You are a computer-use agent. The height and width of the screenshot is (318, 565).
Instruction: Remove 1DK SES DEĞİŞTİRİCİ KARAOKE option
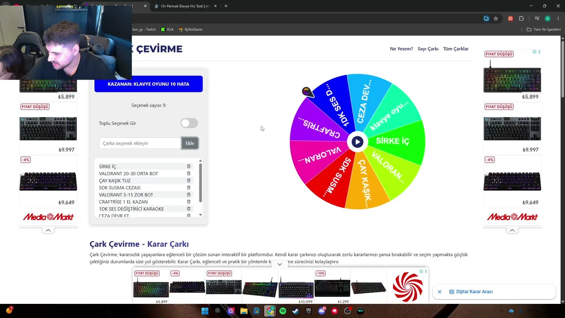pyautogui.click(x=188, y=209)
